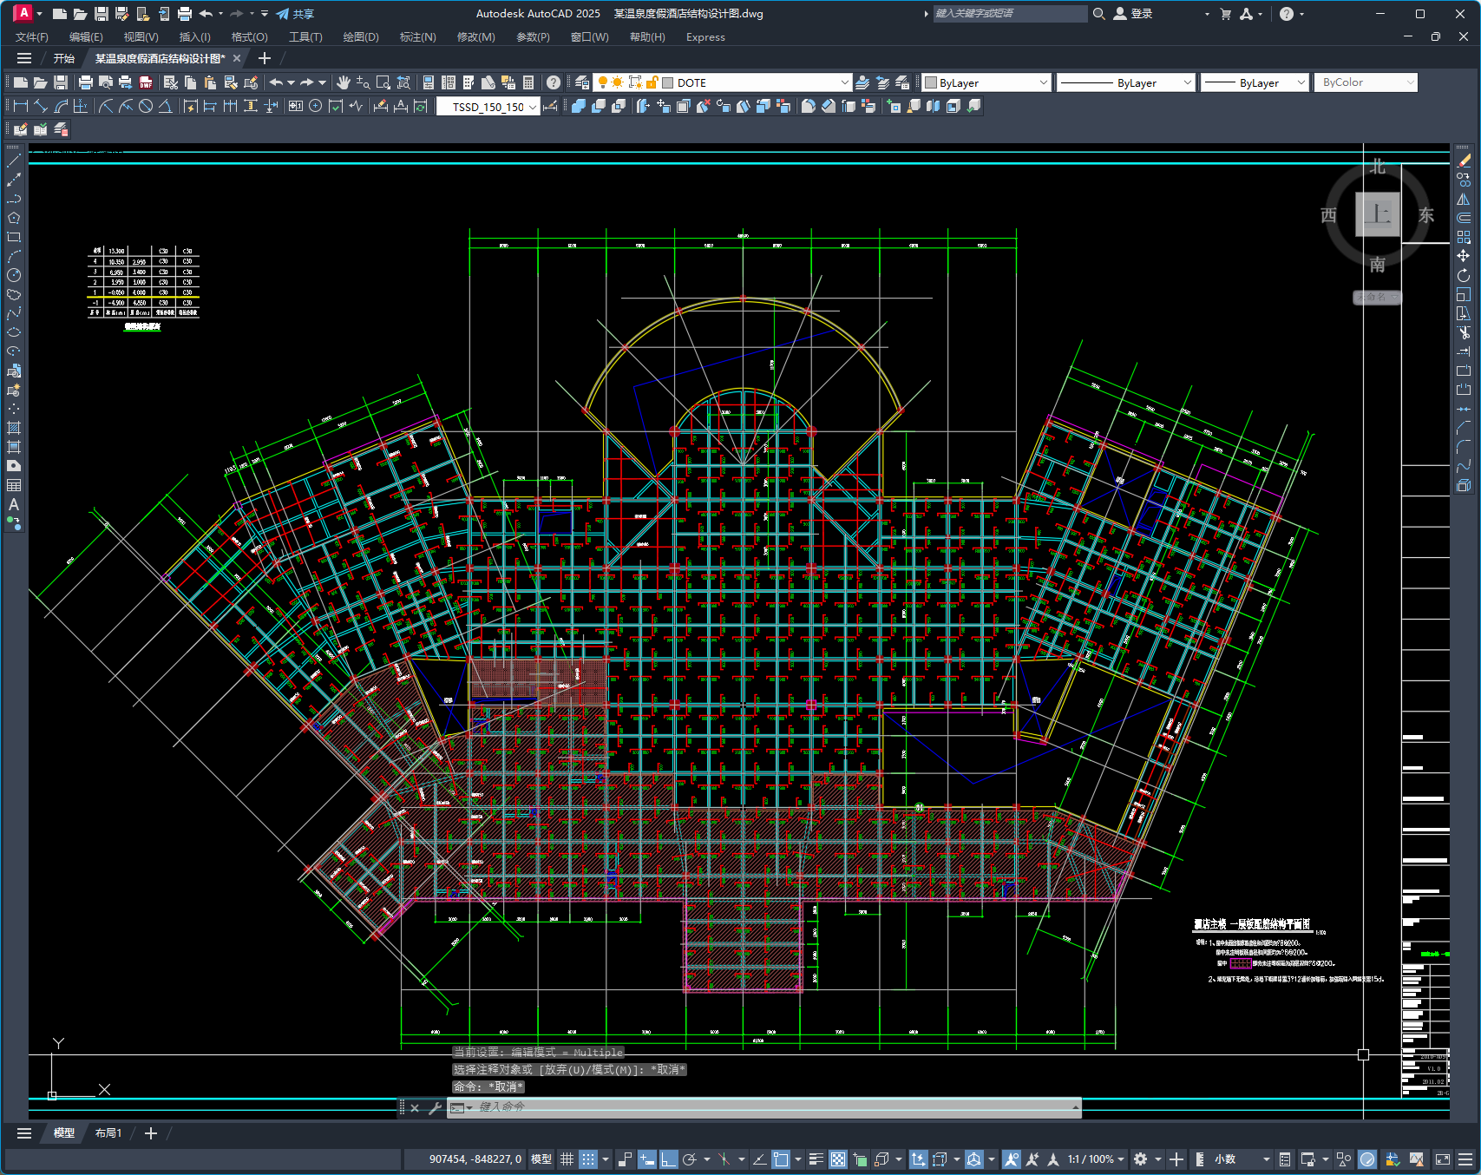Select the Line draw tool
This screenshot has height=1175, width=1481.
coord(14,161)
